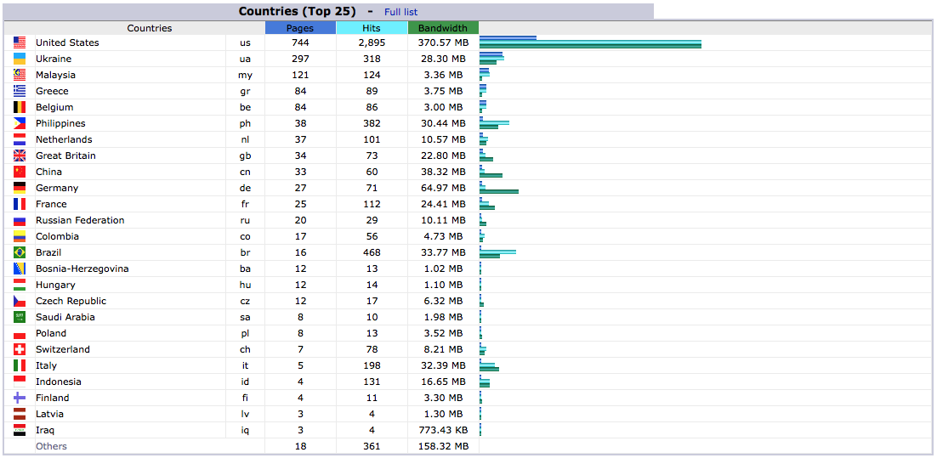Click the Others row label

(51, 446)
